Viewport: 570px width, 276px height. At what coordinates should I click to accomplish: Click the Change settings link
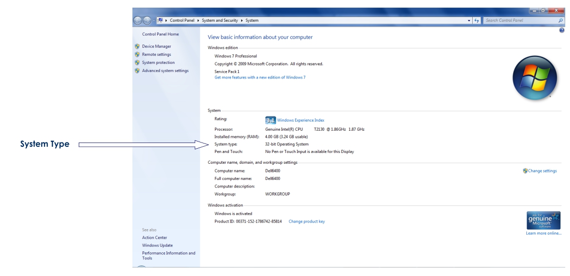tap(542, 171)
